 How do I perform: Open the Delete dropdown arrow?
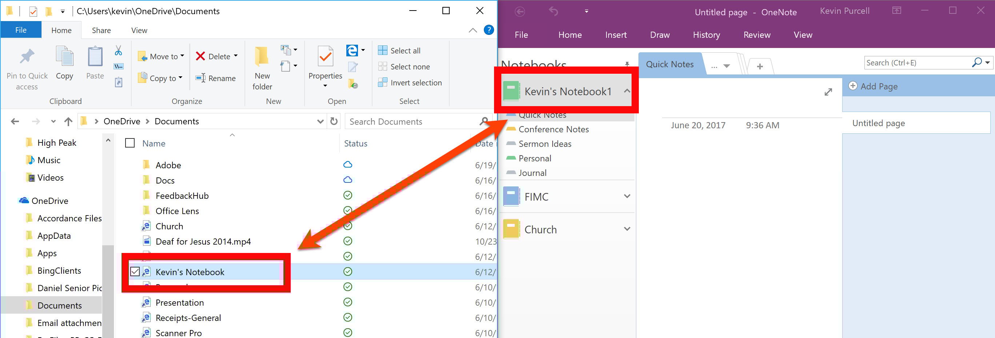(236, 56)
